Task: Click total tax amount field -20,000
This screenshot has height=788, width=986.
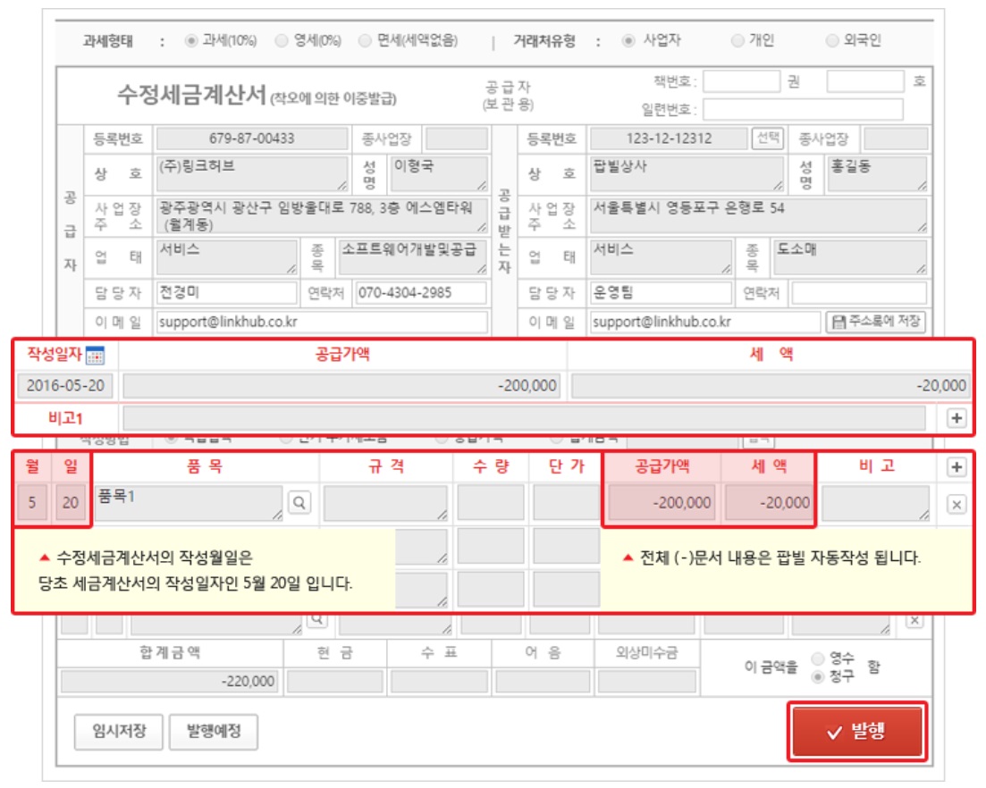Action: coord(771,385)
